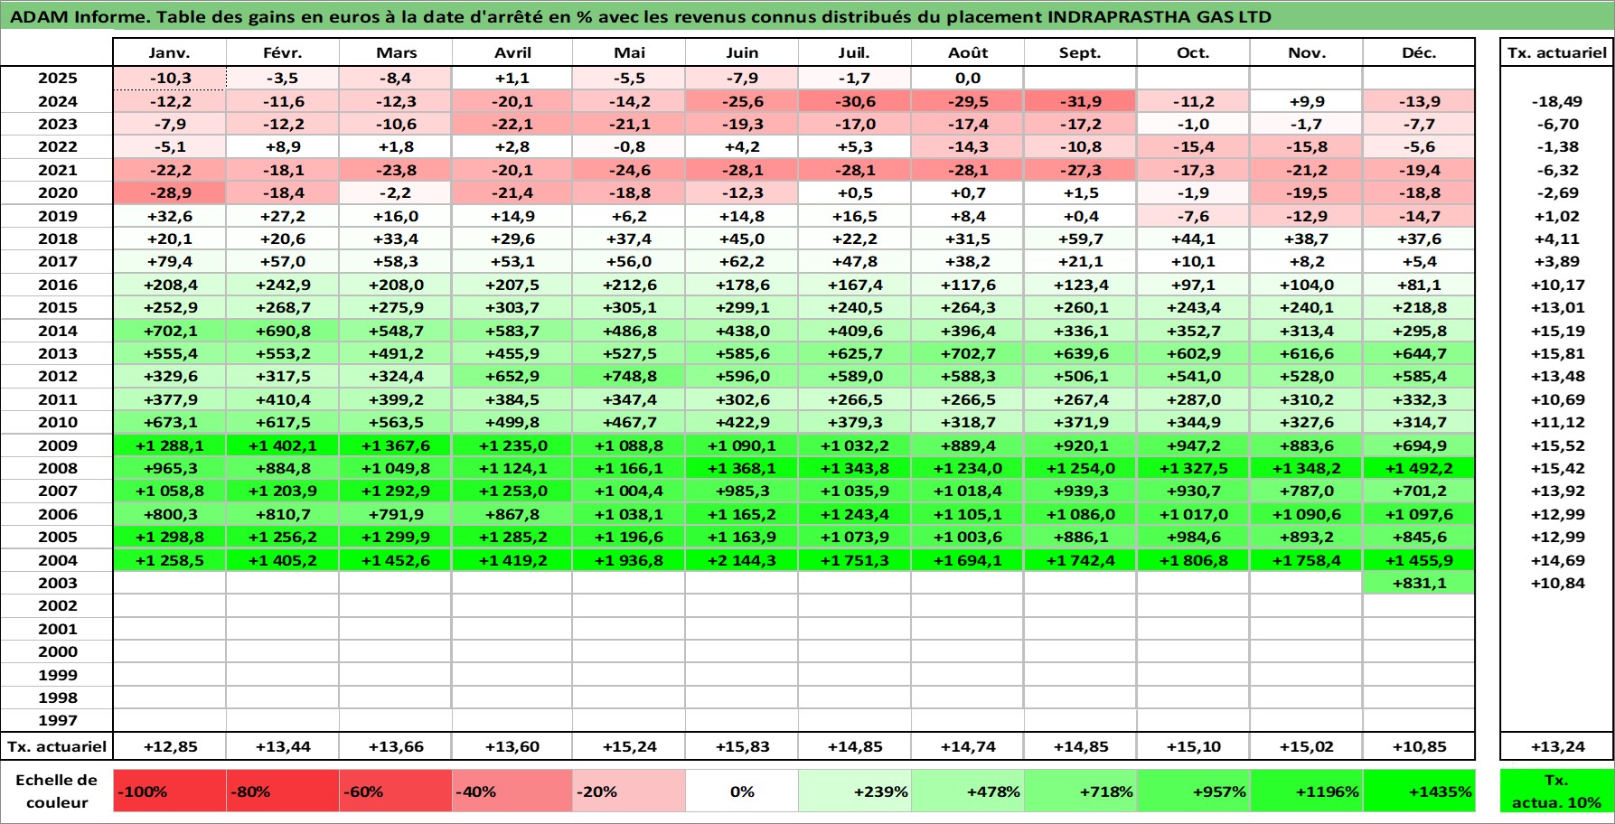Screen dimensions: 1615x824
Task: Click the -100% color scale swatch
Action: (x=170, y=791)
